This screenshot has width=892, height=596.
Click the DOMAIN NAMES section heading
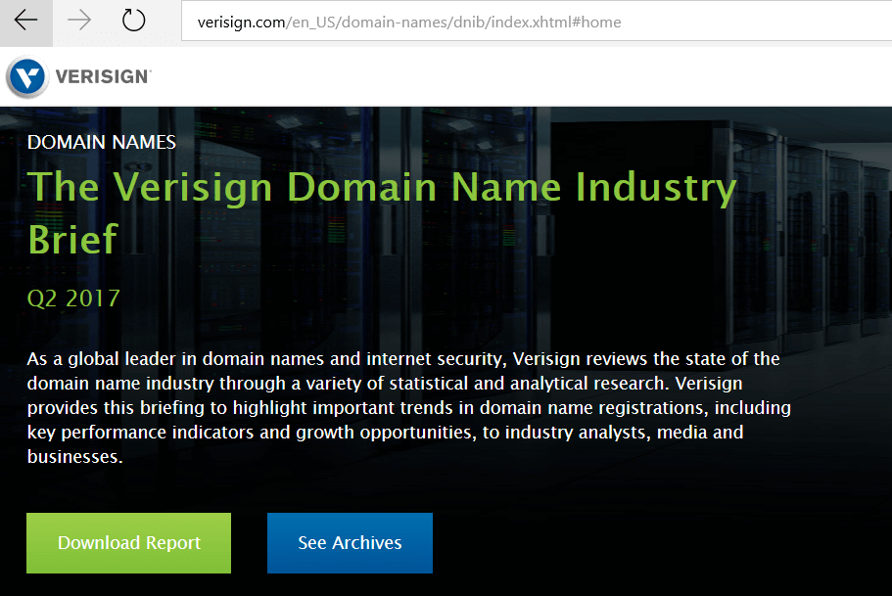pyautogui.click(x=102, y=142)
